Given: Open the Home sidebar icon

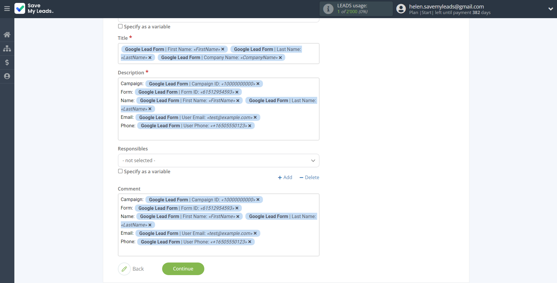Looking at the screenshot, I should point(7,35).
